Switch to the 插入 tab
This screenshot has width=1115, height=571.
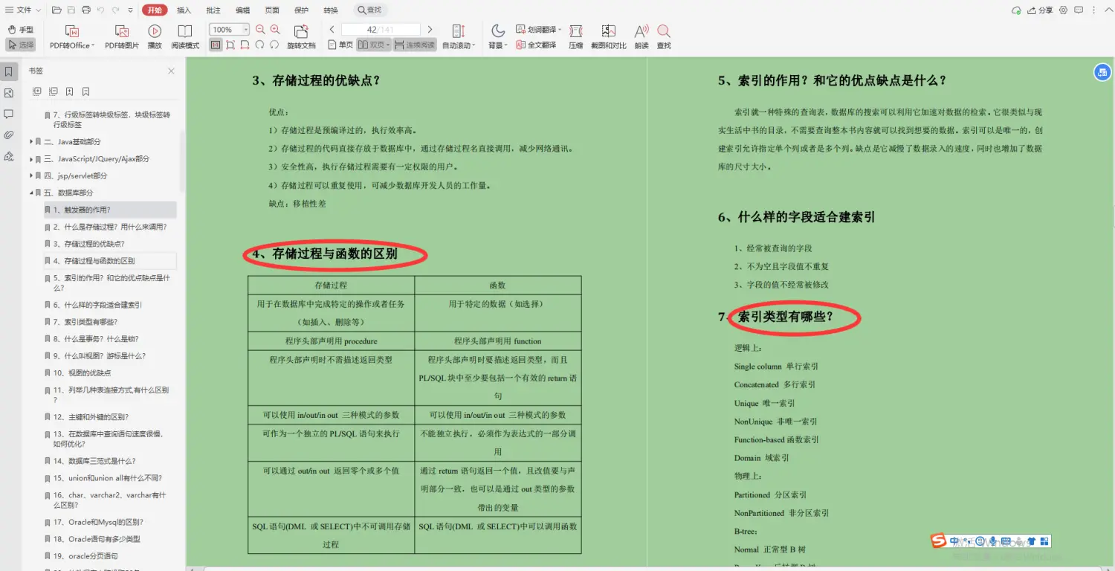tap(184, 10)
